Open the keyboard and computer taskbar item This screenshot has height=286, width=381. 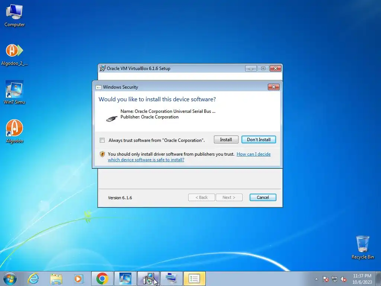point(171,279)
